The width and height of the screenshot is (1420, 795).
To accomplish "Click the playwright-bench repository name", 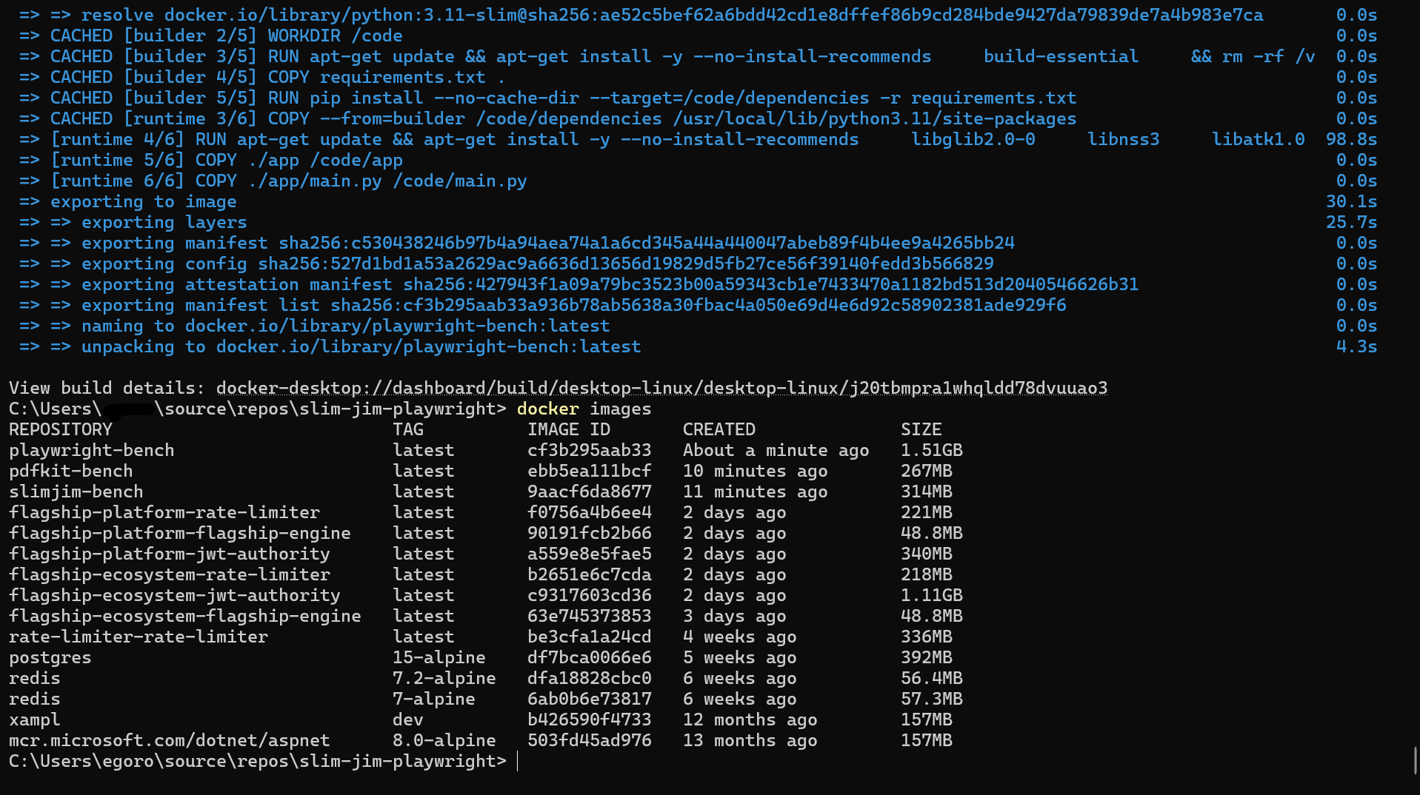I will pyautogui.click(x=92, y=450).
